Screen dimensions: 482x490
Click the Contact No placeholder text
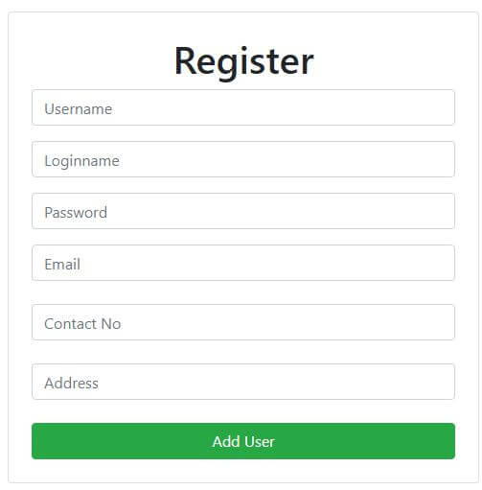(x=82, y=324)
